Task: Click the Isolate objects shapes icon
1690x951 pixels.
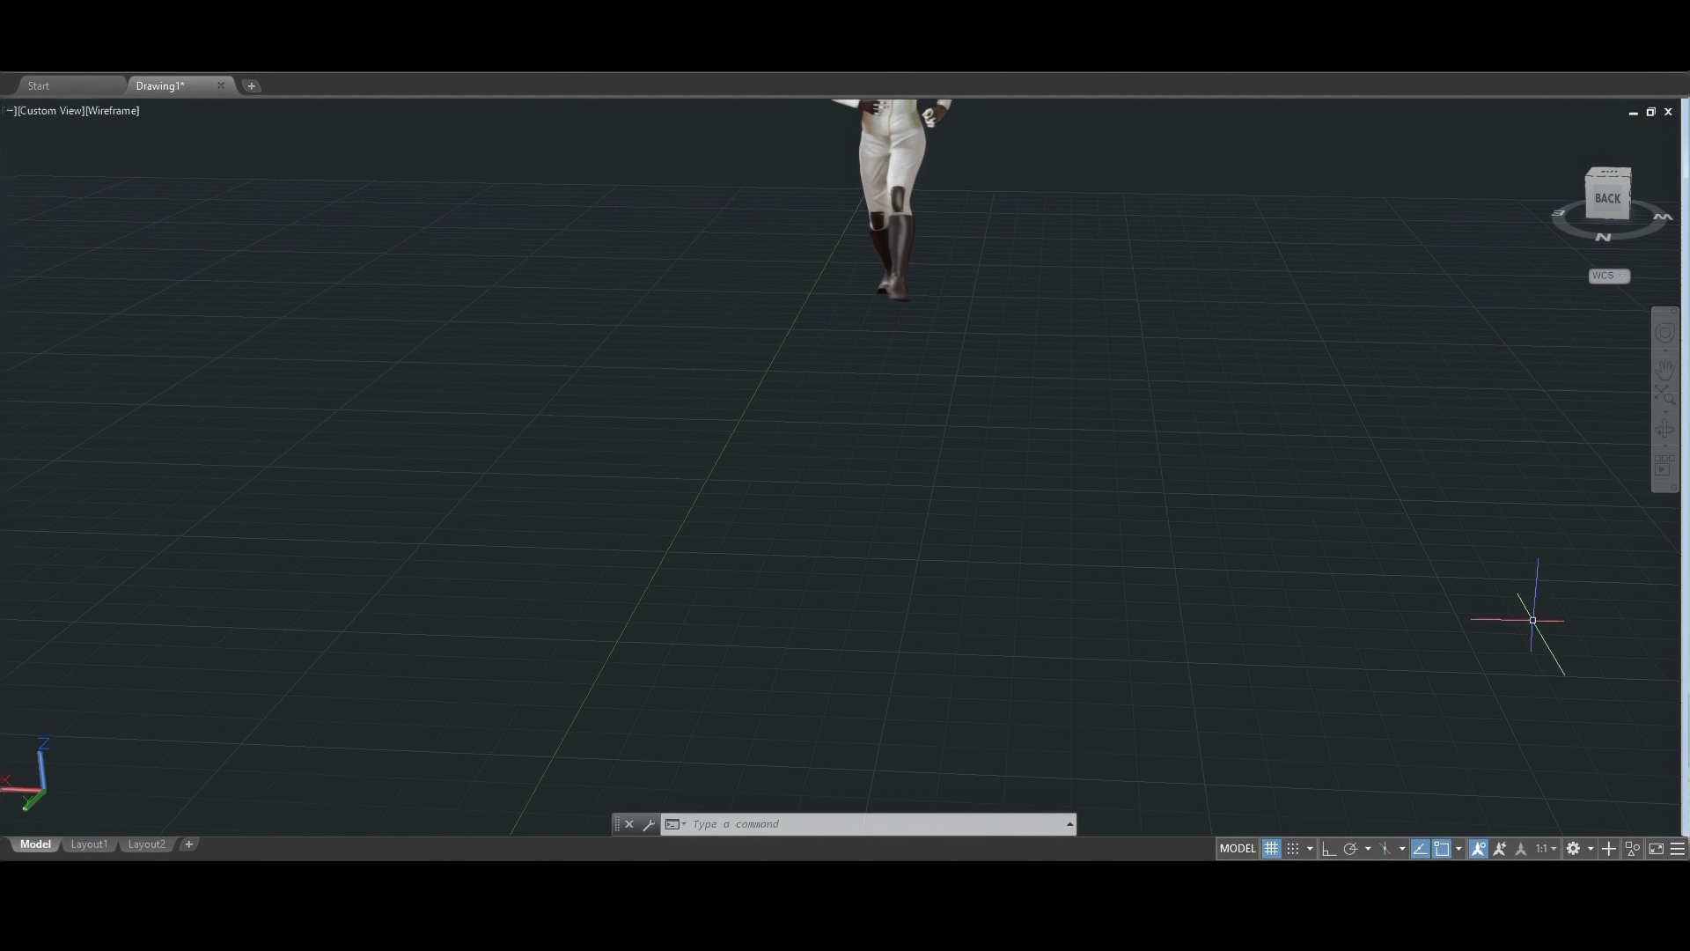Action: (x=1633, y=849)
